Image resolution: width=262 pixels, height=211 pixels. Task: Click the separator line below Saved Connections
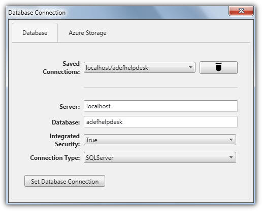(160, 88)
